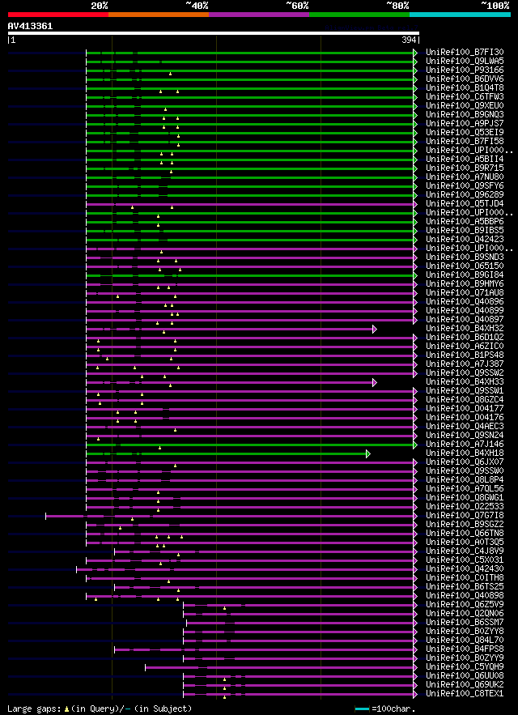Open hit UniRef100_A7QL56
The image size is (518, 715).
(x=465, y=489)
